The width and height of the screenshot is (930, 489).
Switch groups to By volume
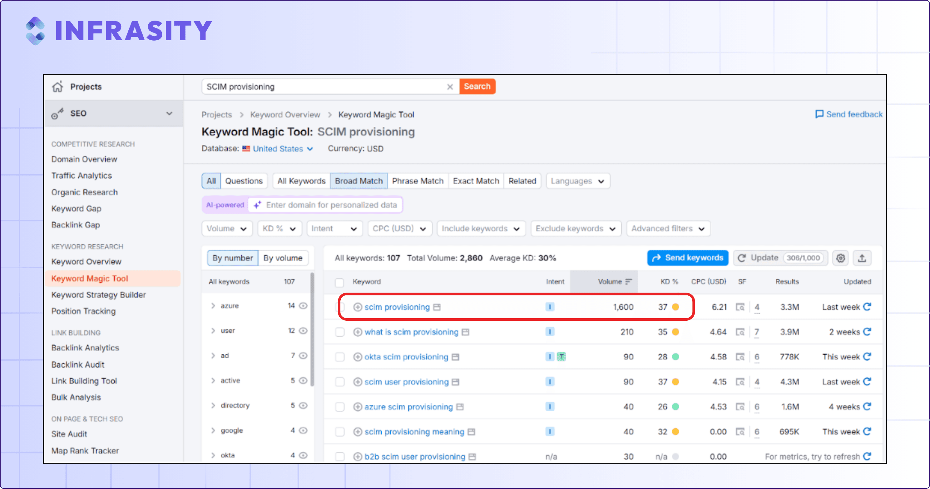[283, 258]
